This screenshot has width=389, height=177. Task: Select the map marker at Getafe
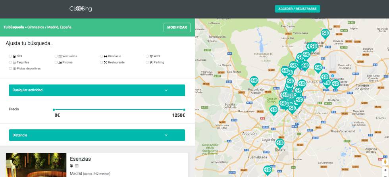point(280,143)
